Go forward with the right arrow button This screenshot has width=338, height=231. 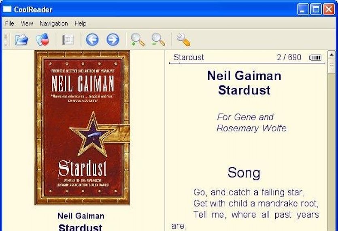coord(113,39)
